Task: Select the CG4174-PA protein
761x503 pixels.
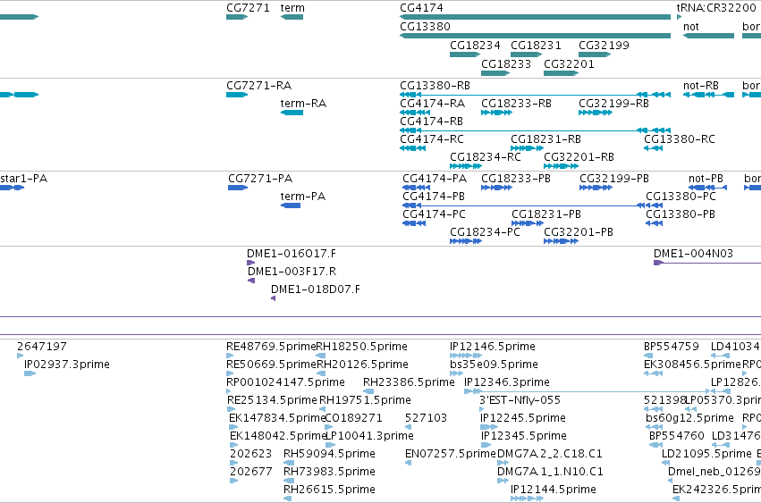Action: (417, 188)
